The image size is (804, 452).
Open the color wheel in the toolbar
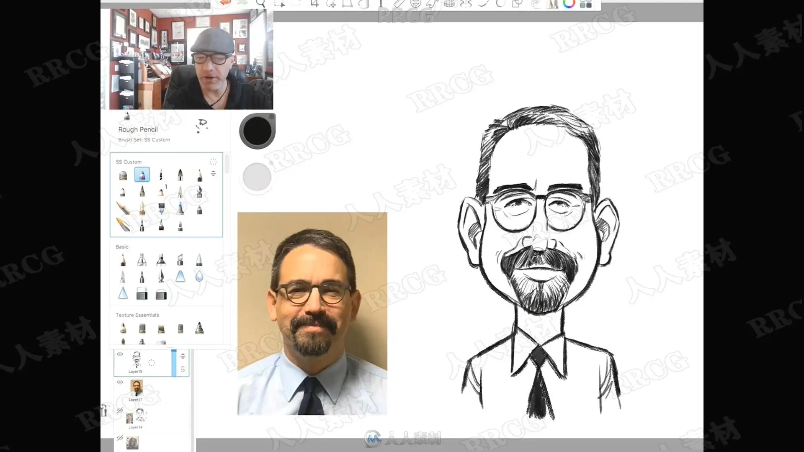pos(569,4)
